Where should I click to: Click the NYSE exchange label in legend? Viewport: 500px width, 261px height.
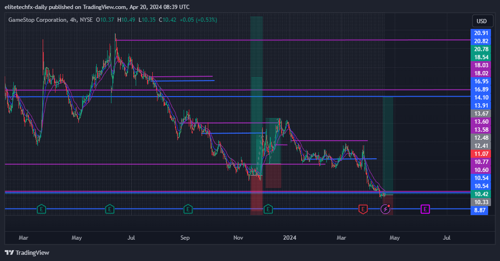click(86, 20)
